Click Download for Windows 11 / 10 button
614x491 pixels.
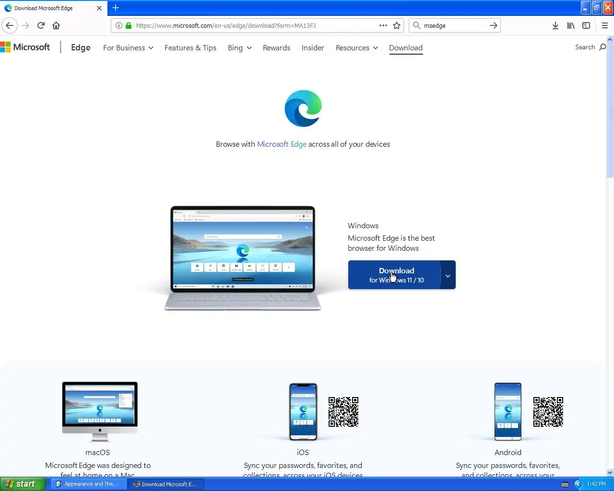tap(394, 275)
